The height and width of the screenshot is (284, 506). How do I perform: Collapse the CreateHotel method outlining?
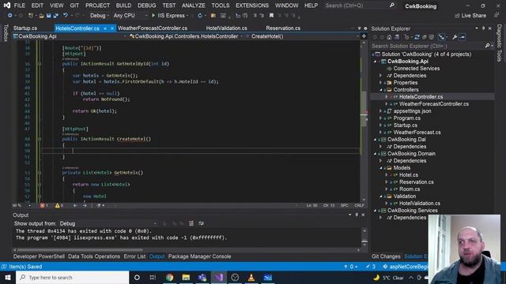40,139
